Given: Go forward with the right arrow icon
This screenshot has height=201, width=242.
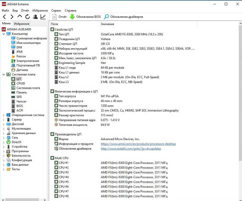Looking at the screenshot, I should coord(12,17).
